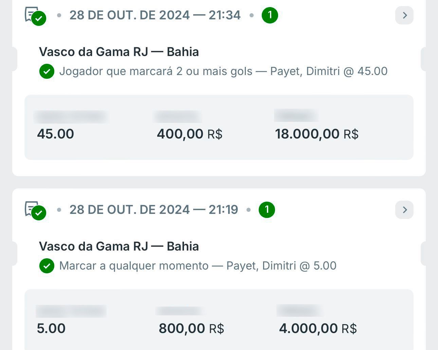This screenshot has height=350, width=438.
Task: Click the 45.00 odds value
Action: [56, 134]
